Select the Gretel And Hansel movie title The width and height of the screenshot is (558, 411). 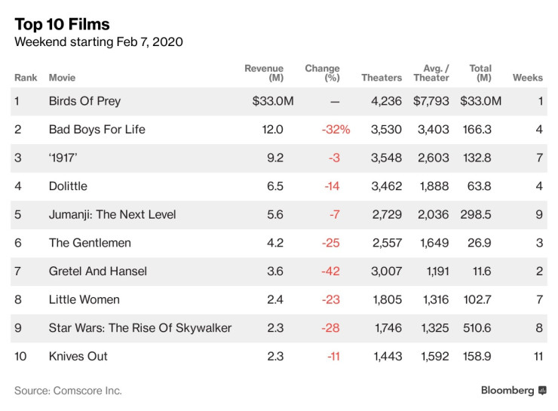(97, 271)
